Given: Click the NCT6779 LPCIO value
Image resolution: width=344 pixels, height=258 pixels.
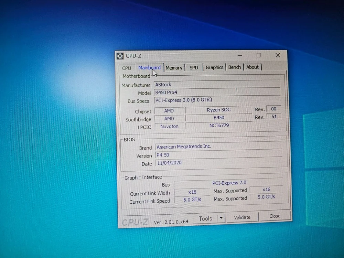Looking at the screenshot, I should coord(219,126).
